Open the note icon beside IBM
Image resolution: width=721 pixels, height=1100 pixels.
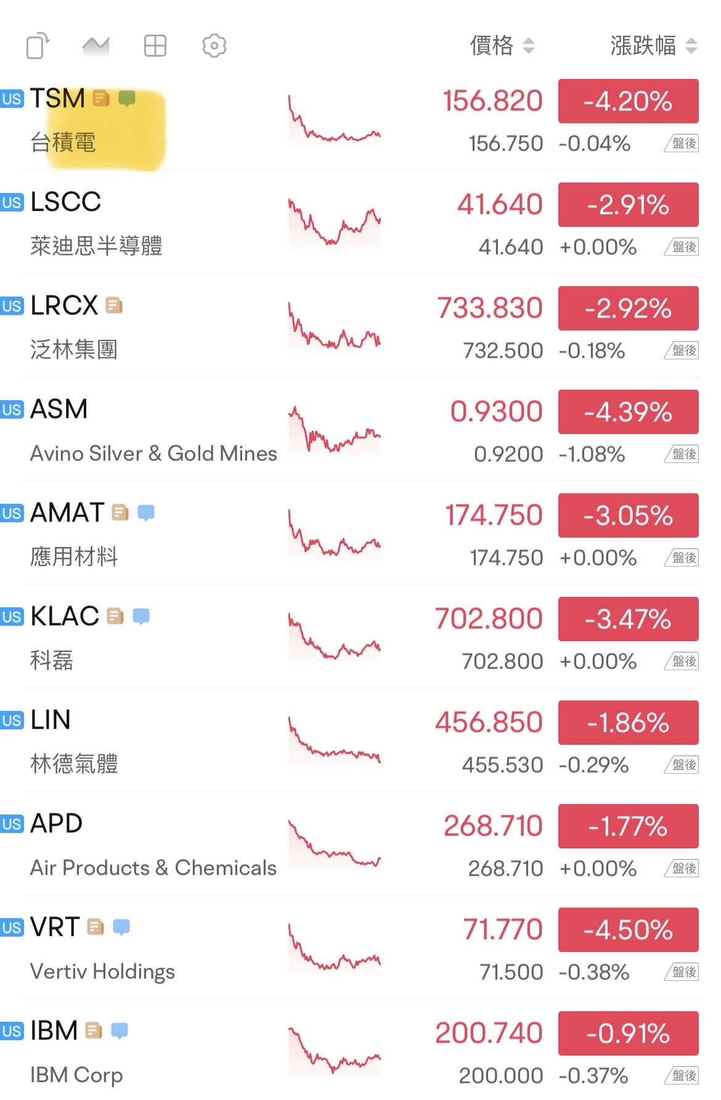[x=94, y=1030]
